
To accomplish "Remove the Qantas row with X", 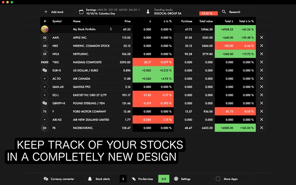I will click(x=262, y=87).
